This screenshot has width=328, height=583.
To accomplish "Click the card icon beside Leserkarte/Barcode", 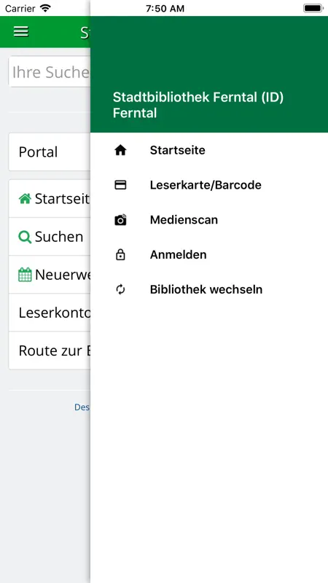I will tap(120, 185).
